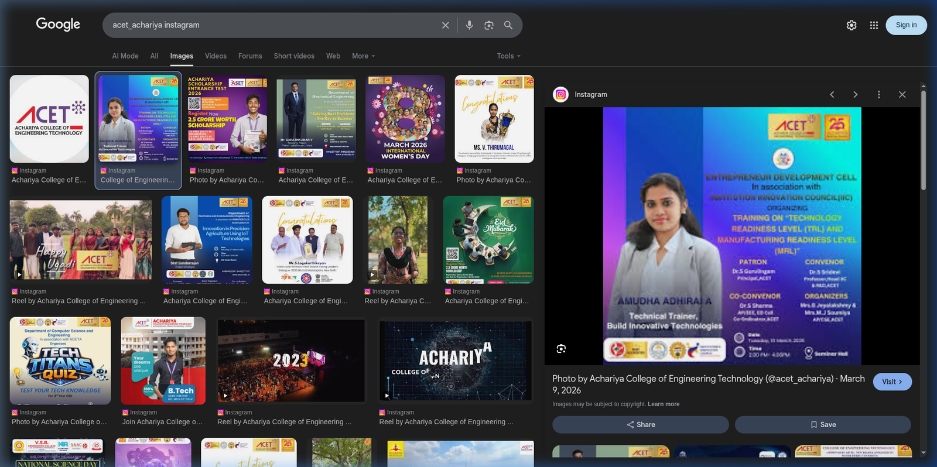Open the 'Join Achariya College o...' link
The image size is (937, 467).
click(x=162, y=422)
